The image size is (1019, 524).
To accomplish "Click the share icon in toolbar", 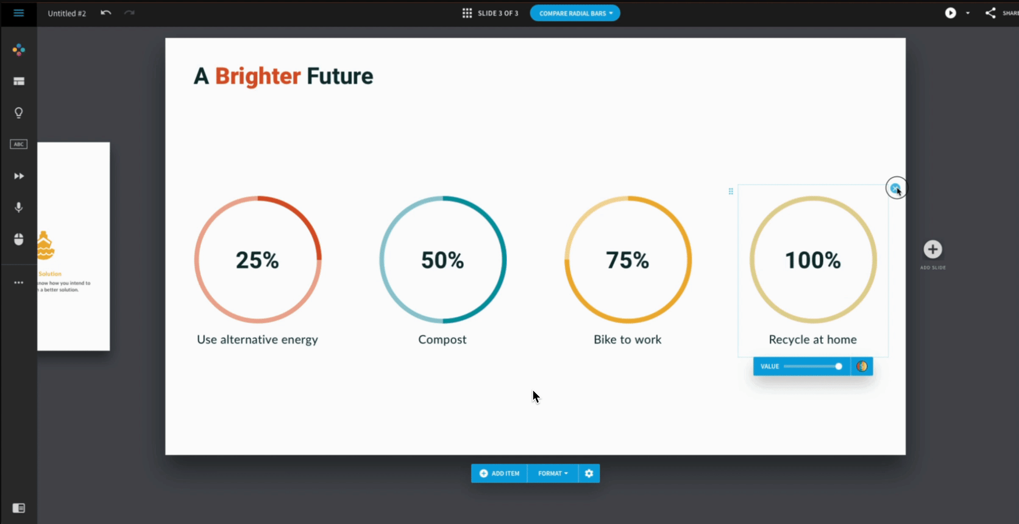I will pyautogui.click(x=991, y=13).
